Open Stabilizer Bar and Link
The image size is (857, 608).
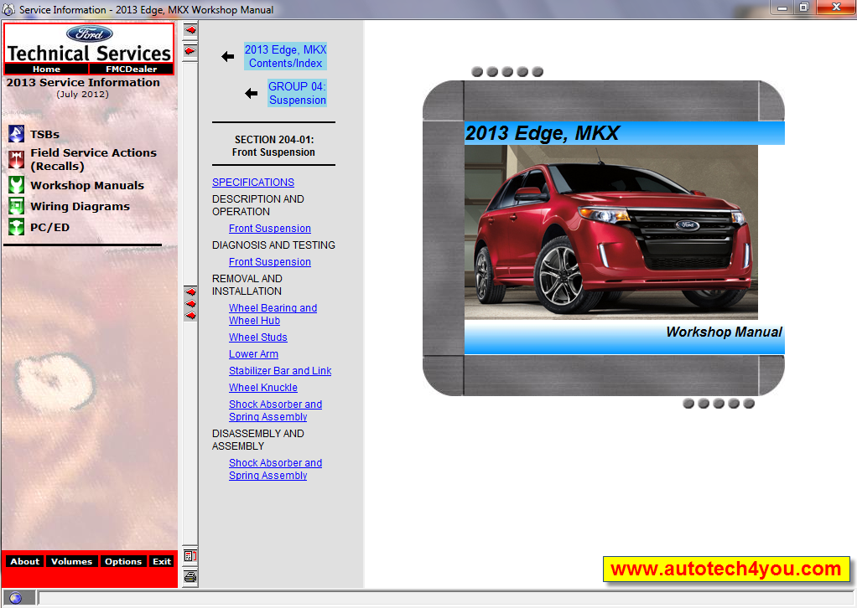280,371
